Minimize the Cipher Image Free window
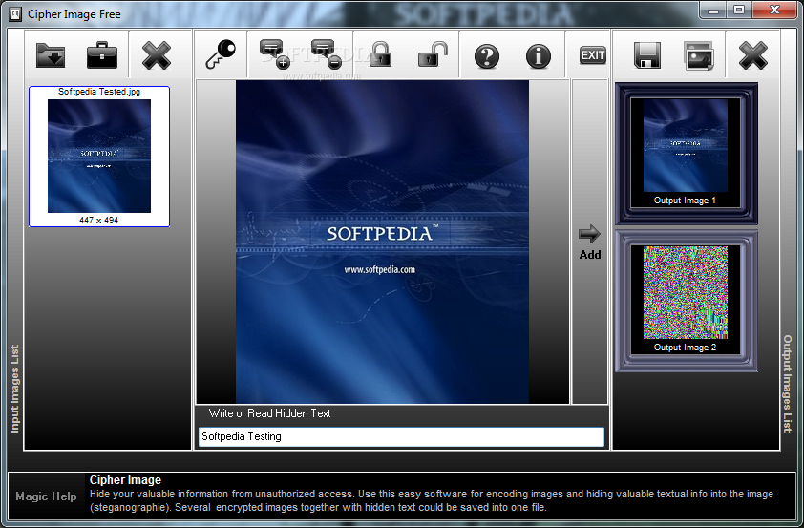This screenshot has height=528, width=804. coord(713,10)
